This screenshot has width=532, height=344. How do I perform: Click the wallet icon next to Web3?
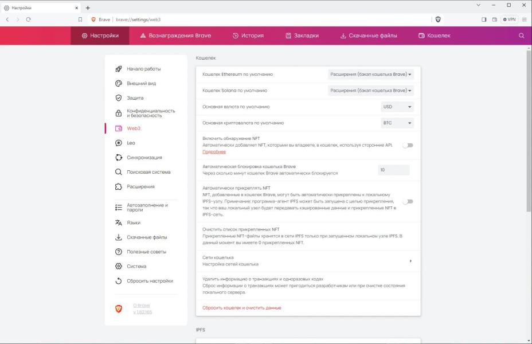click(119, 128)
